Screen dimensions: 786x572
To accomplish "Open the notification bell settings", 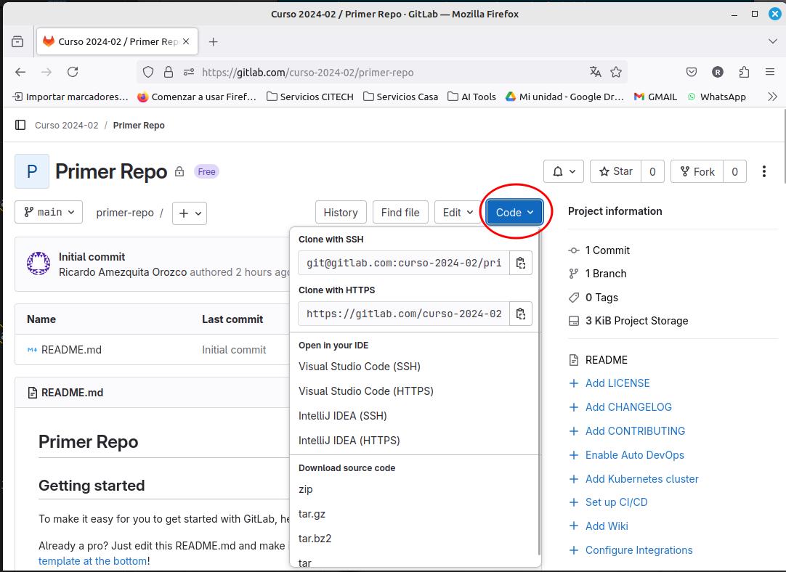I will pos(564,171).
